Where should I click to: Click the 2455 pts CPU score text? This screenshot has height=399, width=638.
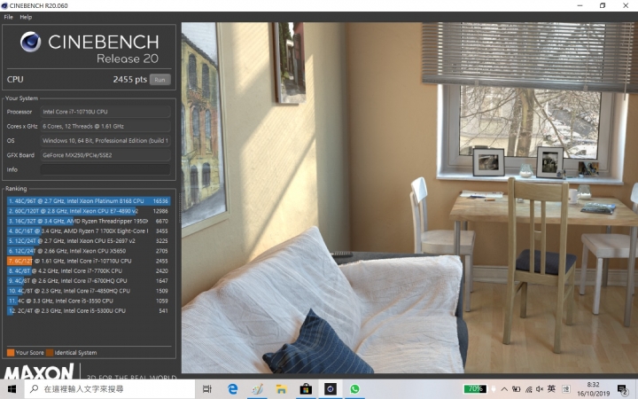coord(129,80)
